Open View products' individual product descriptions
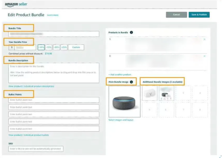Viewport: 222px width, 159px height. 31,87
